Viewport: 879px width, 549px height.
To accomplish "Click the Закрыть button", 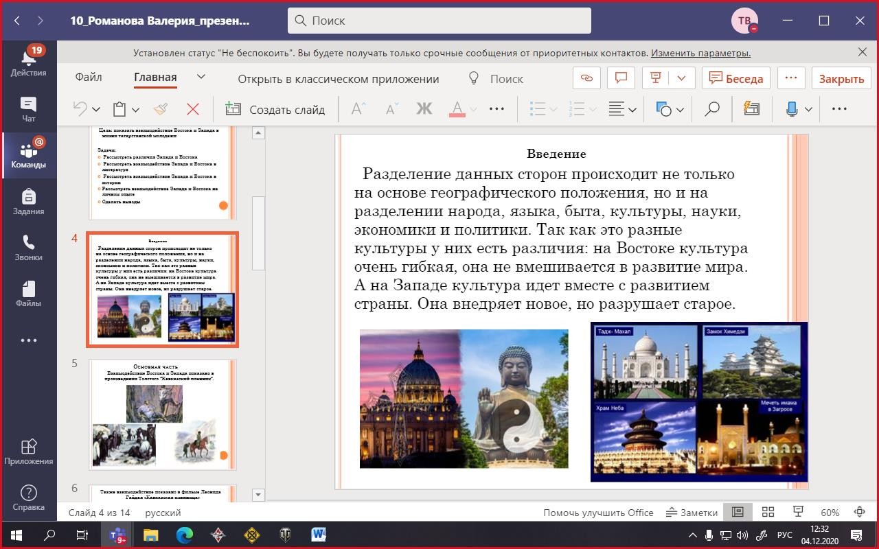I will tap(841, 78).
